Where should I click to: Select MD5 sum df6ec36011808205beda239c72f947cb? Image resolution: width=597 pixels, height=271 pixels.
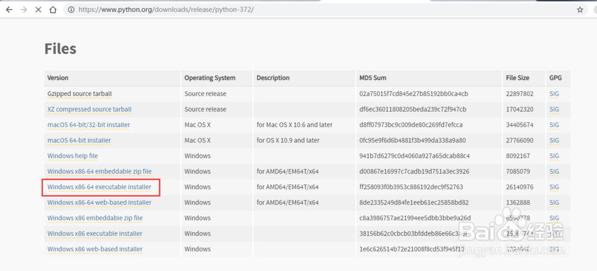pyautogui.click(x=413, y=109)
